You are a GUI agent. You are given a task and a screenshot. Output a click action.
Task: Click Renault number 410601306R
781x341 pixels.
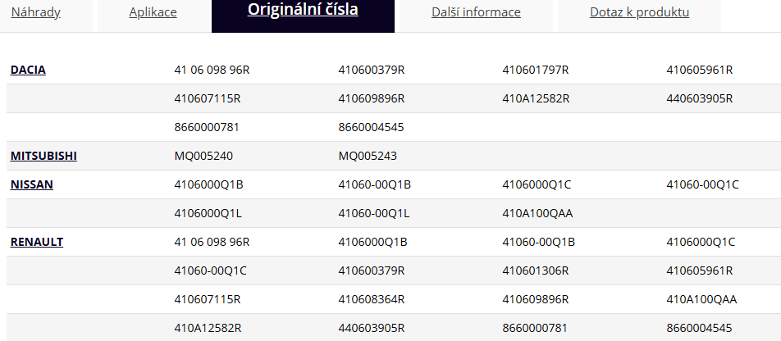click(x=535, y=271)
